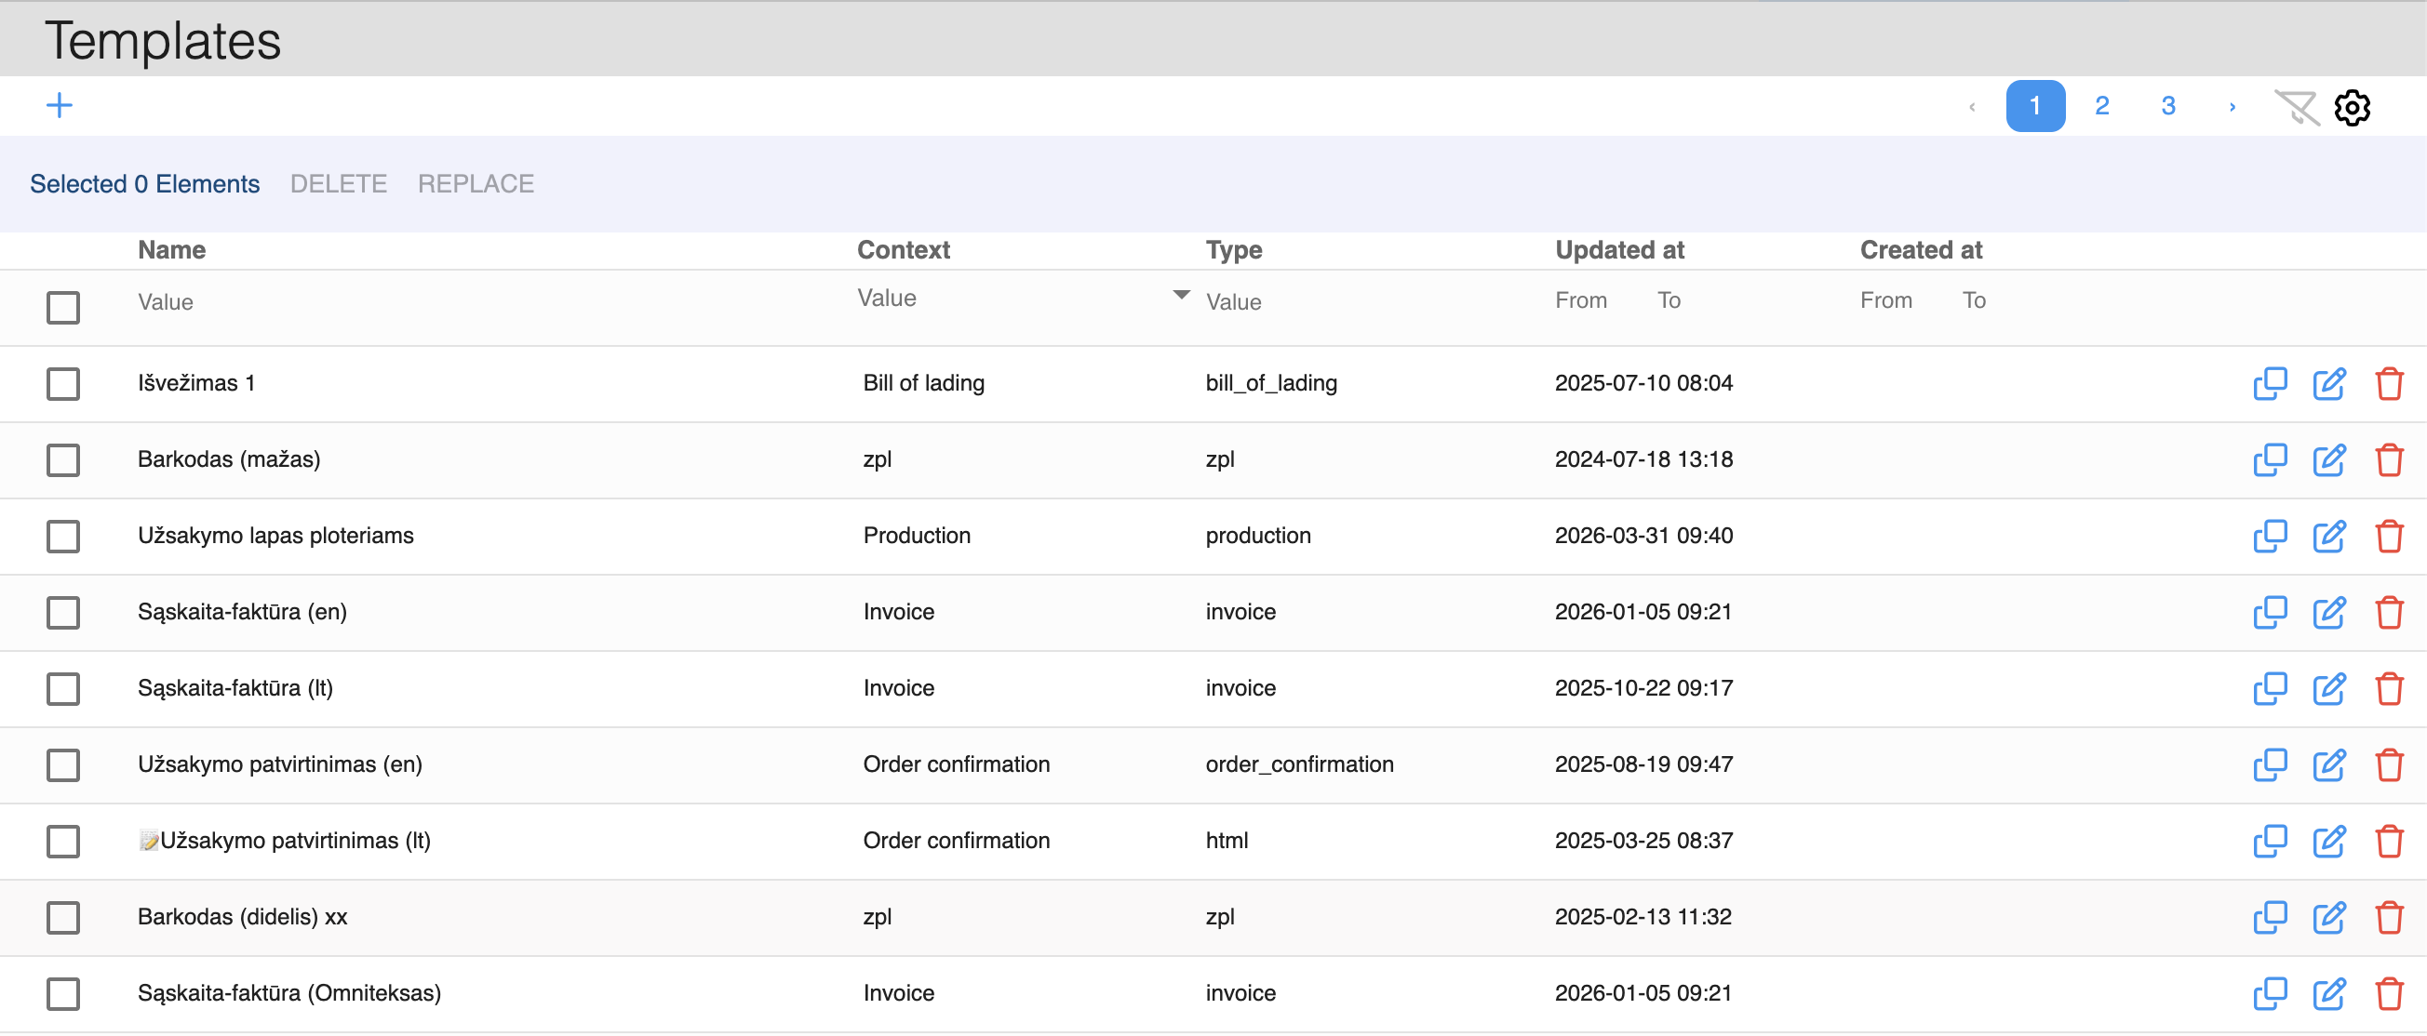Select all rows with header checkbox
2427x1036 pixels.
click(x=63, y=307)
